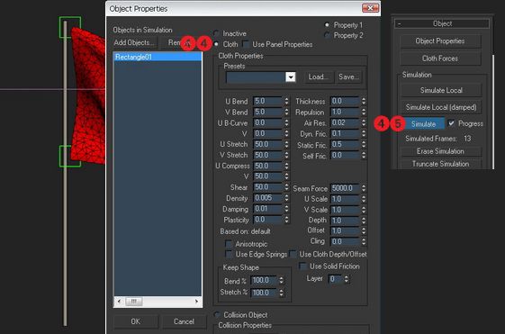Image resolution: width=505 pixels, height=334 pixels.
Task: Enable Use Cloth Depth/Offset checkbox
Action: [293, 254]
